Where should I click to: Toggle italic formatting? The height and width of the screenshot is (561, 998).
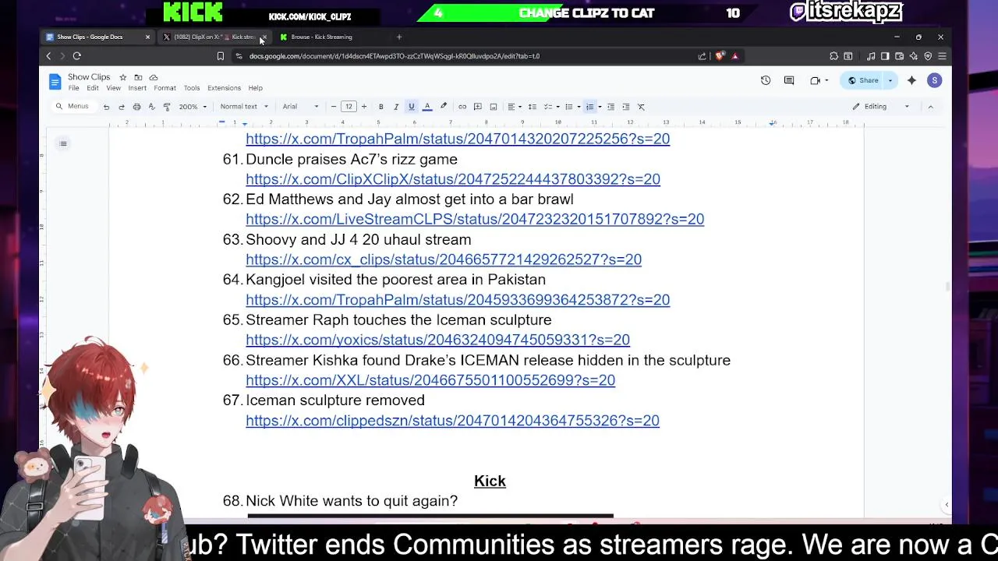(396, 107)
